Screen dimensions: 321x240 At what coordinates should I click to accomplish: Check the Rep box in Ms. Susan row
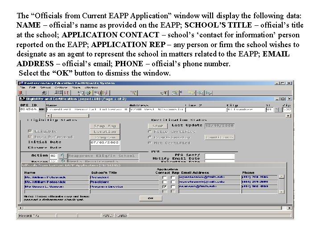(x=173, y=187)
